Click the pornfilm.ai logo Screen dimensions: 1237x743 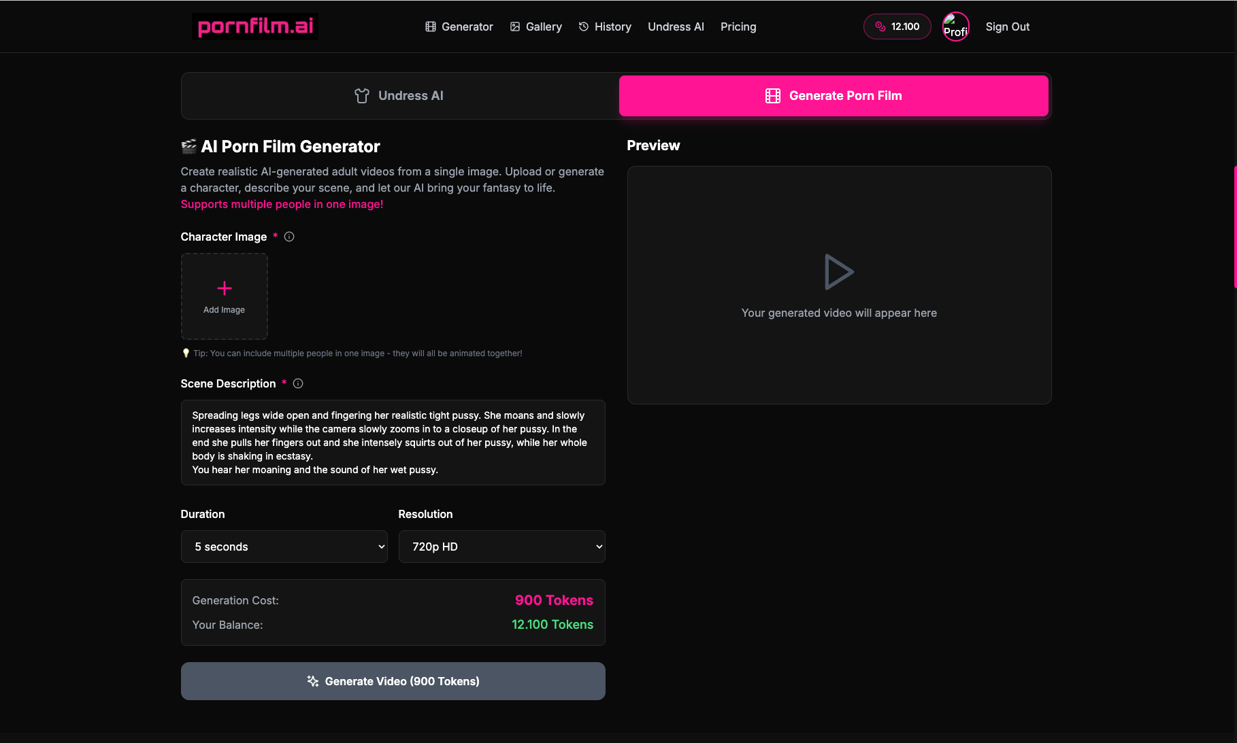pyautogui.click(x=254, y=27)
